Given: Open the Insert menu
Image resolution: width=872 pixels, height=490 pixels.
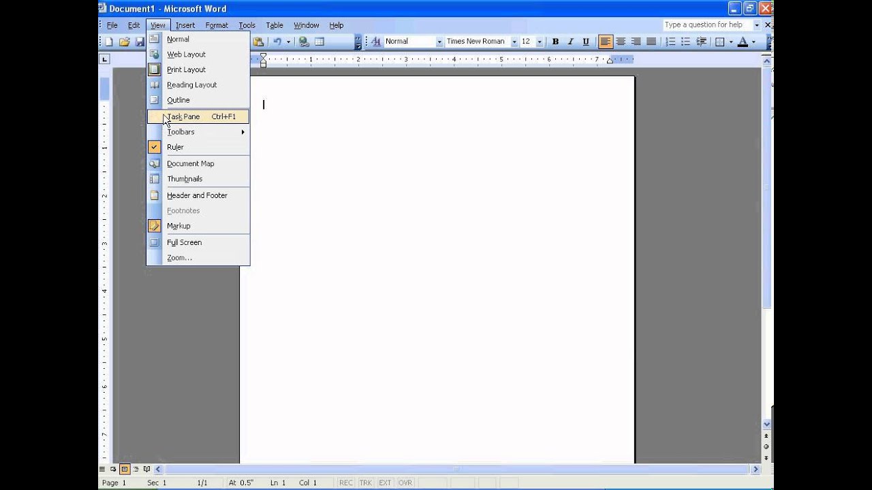Looking at the screenshot, I should click(x=185, y=25).
